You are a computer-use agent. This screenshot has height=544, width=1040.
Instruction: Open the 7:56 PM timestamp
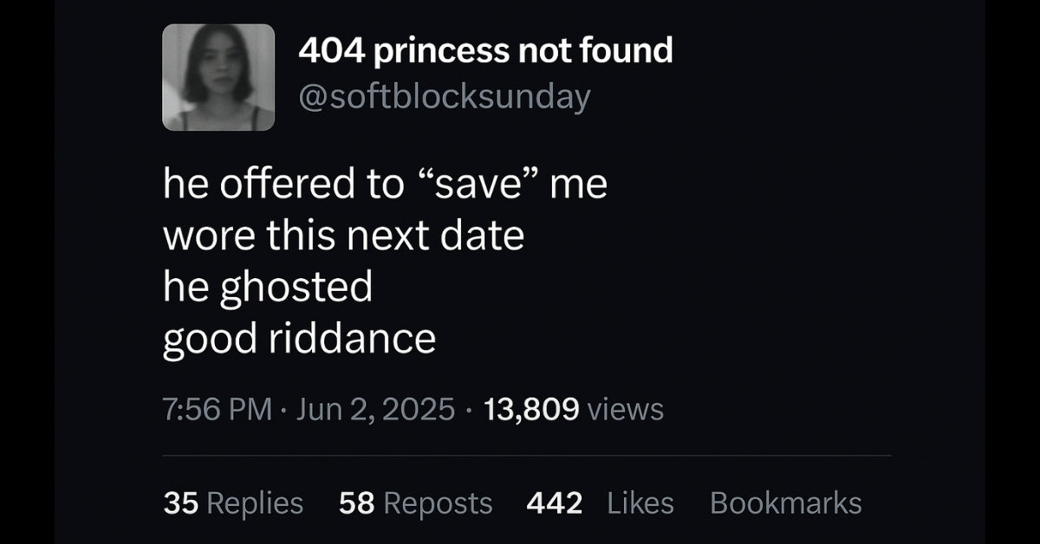coord(218,409)
